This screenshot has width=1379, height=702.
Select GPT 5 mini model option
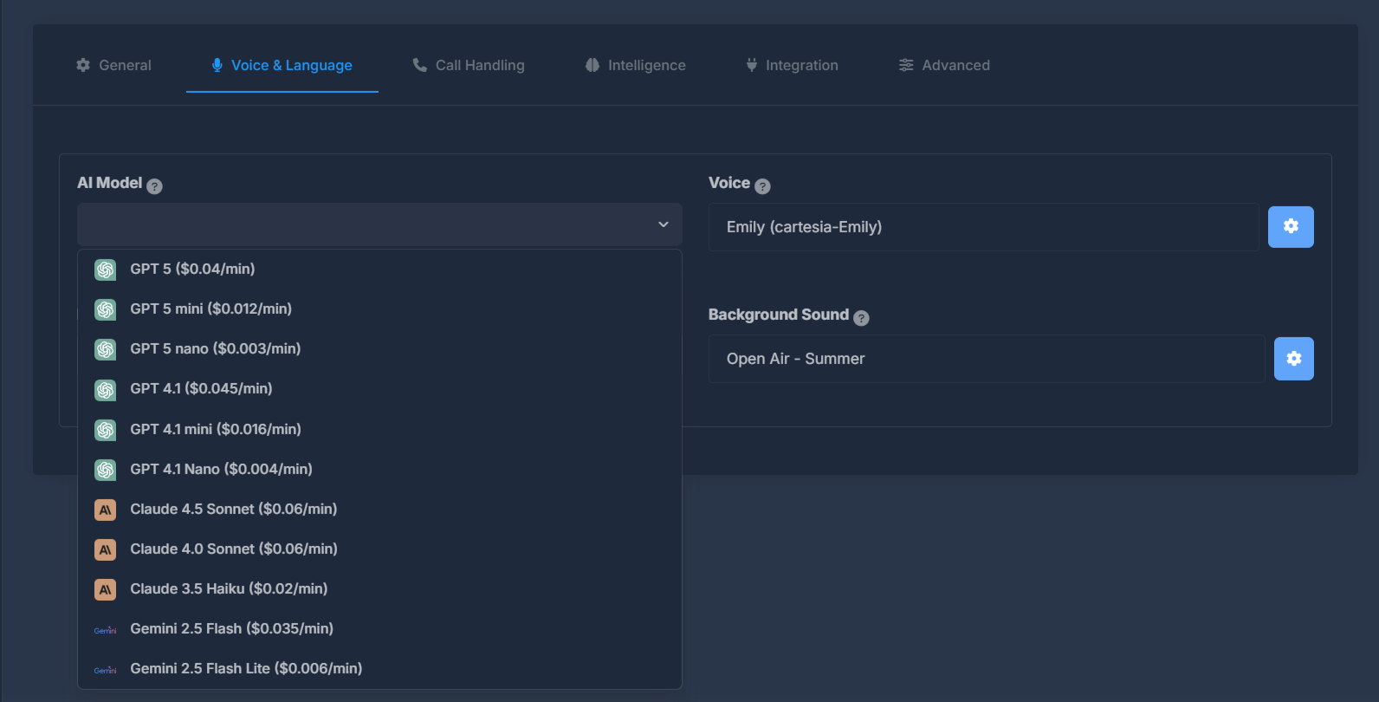pos(379,309)
